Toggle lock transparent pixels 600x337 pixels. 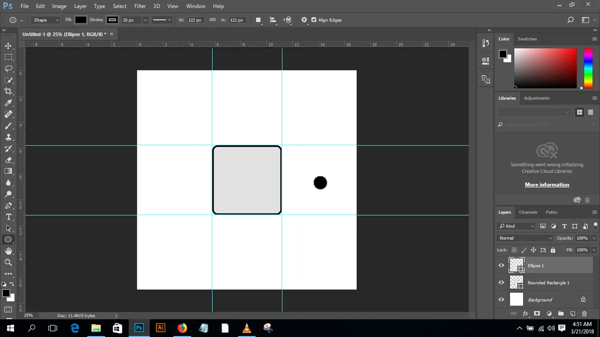(x=514, y=250)
